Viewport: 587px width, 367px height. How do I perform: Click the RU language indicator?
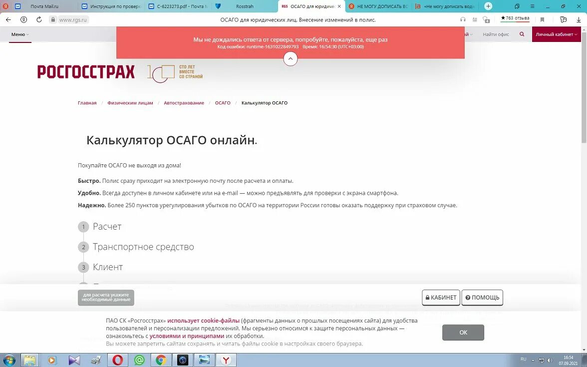tap(523, 360)
